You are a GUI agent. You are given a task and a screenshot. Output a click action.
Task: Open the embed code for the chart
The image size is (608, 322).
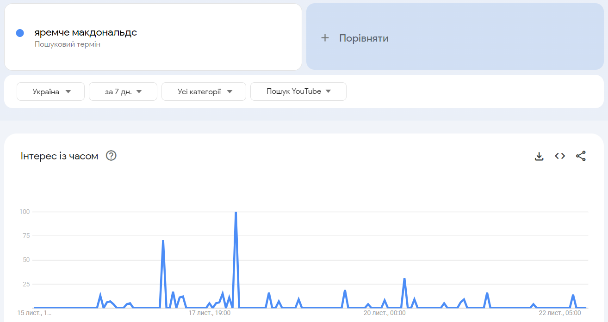click(559, 156)
